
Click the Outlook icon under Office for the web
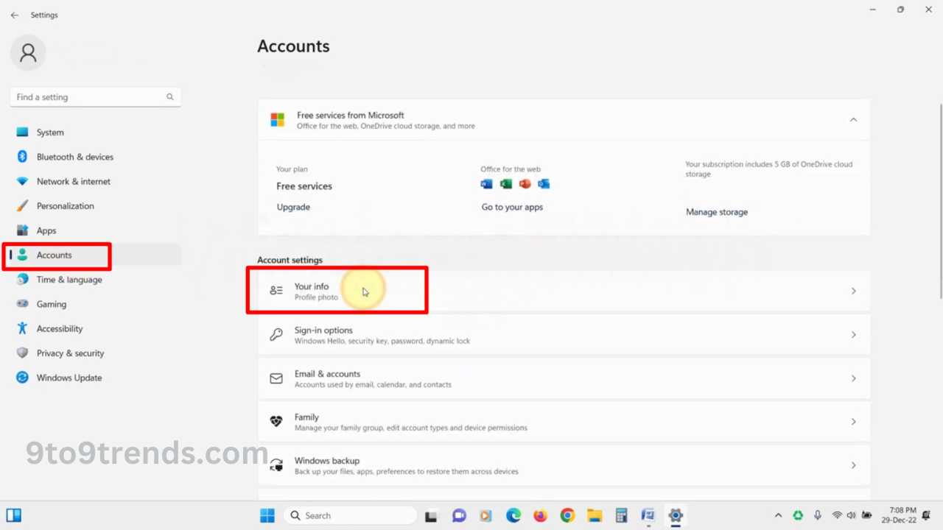click(x=544, y=184)
